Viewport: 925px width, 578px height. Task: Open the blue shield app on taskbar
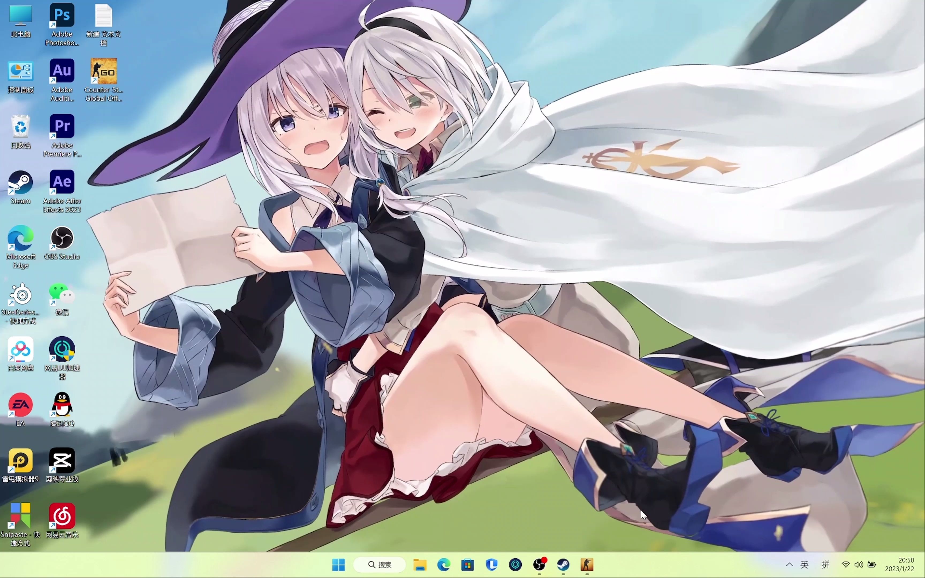pos(492,565)
